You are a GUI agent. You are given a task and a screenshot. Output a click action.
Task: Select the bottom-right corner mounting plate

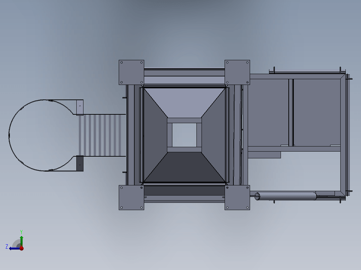[x=237, y=198]
